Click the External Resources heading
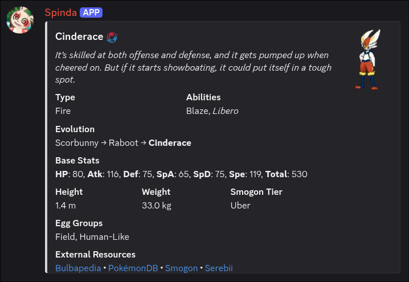 pyautogui.click(x=95, y=254)
